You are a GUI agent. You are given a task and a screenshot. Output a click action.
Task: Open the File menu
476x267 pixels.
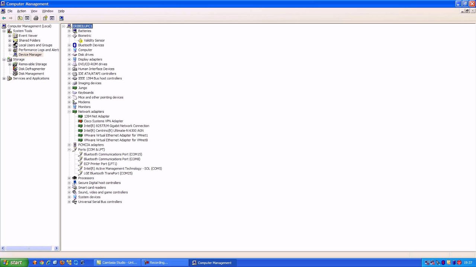coord(10,11)
